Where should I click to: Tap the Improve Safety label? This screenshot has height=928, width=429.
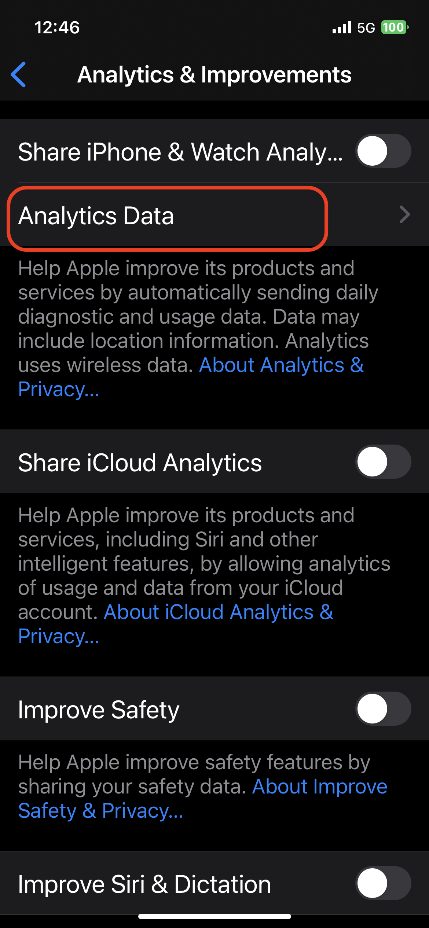pos(99,710)
